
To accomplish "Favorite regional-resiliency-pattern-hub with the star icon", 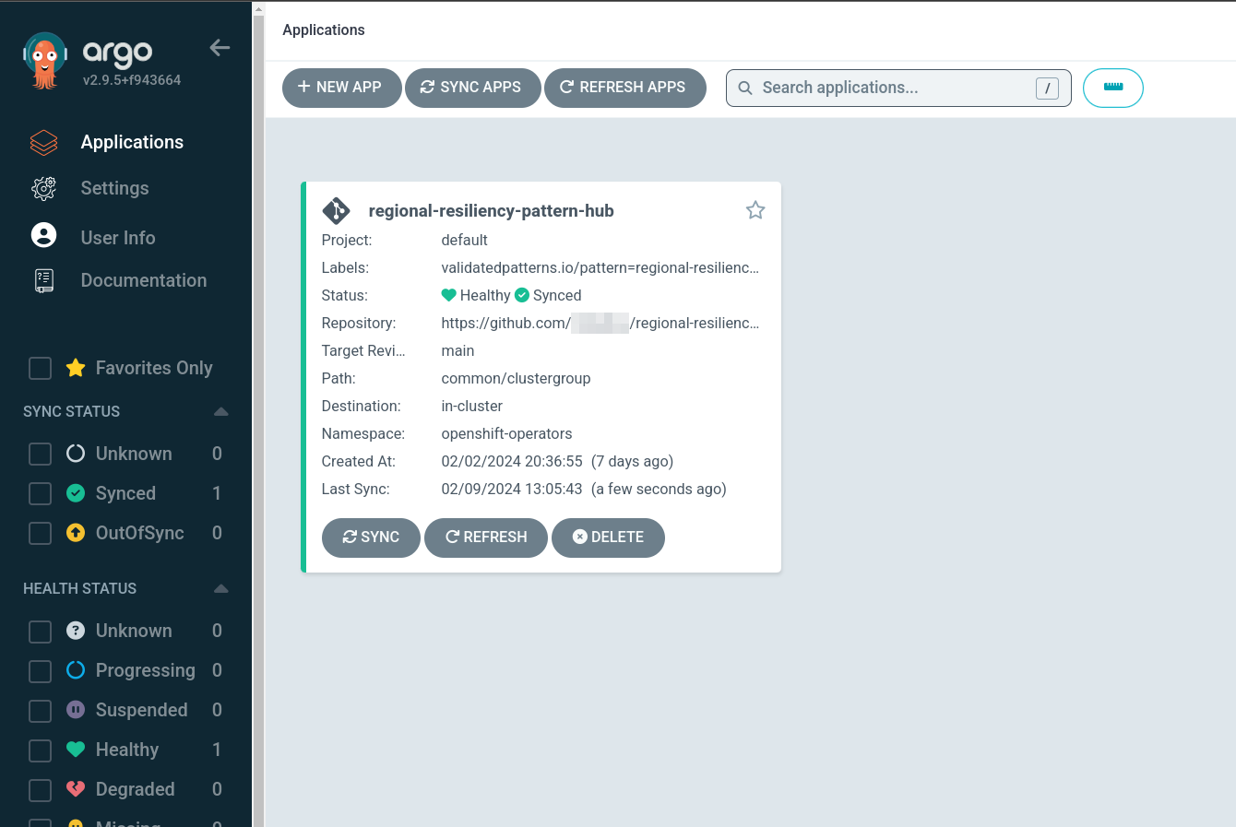I will (755, 210).
